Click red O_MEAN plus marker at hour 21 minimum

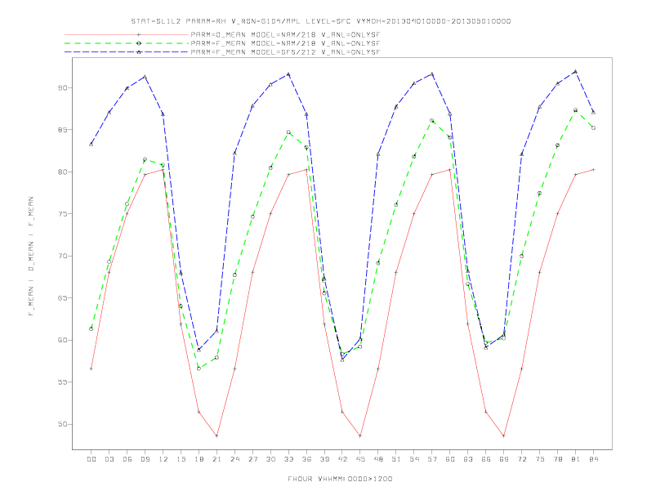coord(216,435)
